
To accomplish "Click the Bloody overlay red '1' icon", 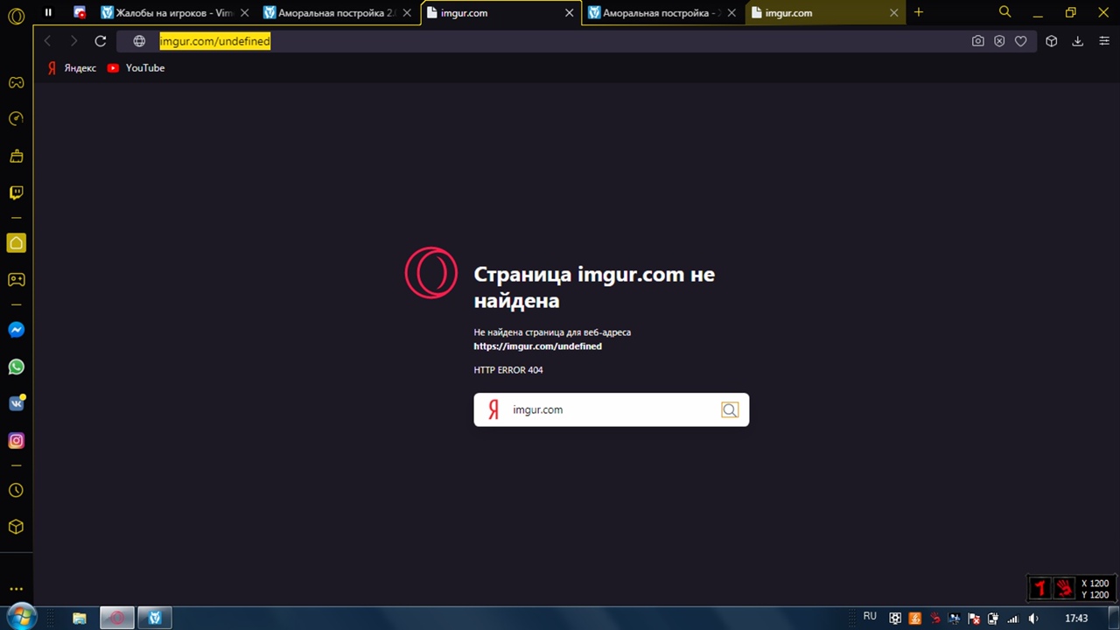I will click(1040, 588).
